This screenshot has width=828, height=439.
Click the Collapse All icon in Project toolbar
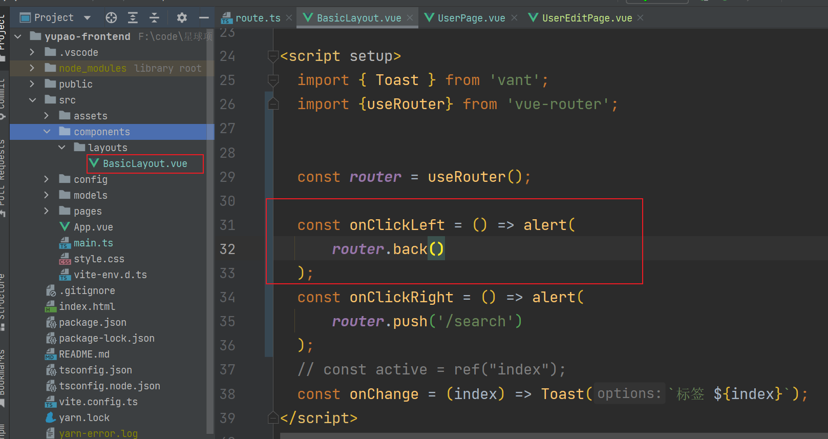tap(154, 18)
